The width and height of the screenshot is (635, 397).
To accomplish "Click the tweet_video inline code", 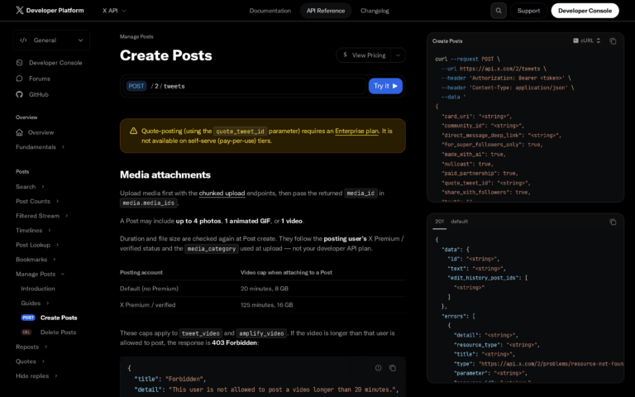I will pyautogui.click(x=200, y=333).
